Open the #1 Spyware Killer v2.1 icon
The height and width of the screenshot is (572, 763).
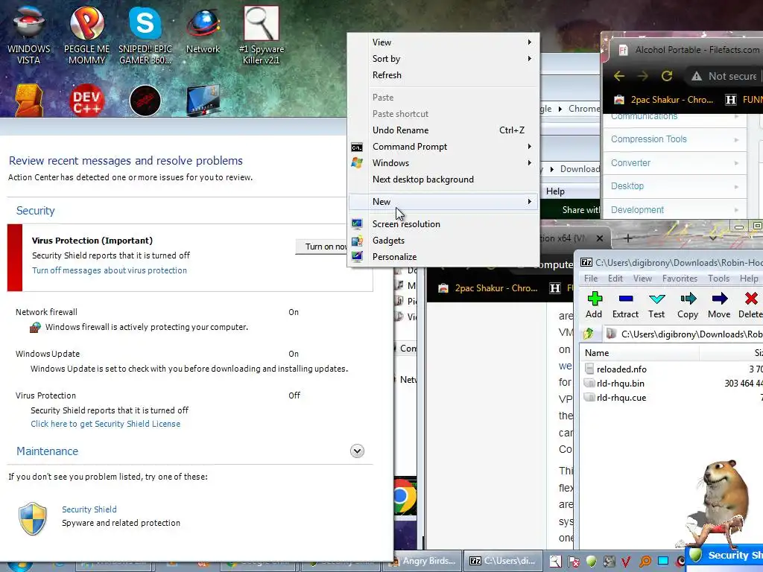point(262,35)
